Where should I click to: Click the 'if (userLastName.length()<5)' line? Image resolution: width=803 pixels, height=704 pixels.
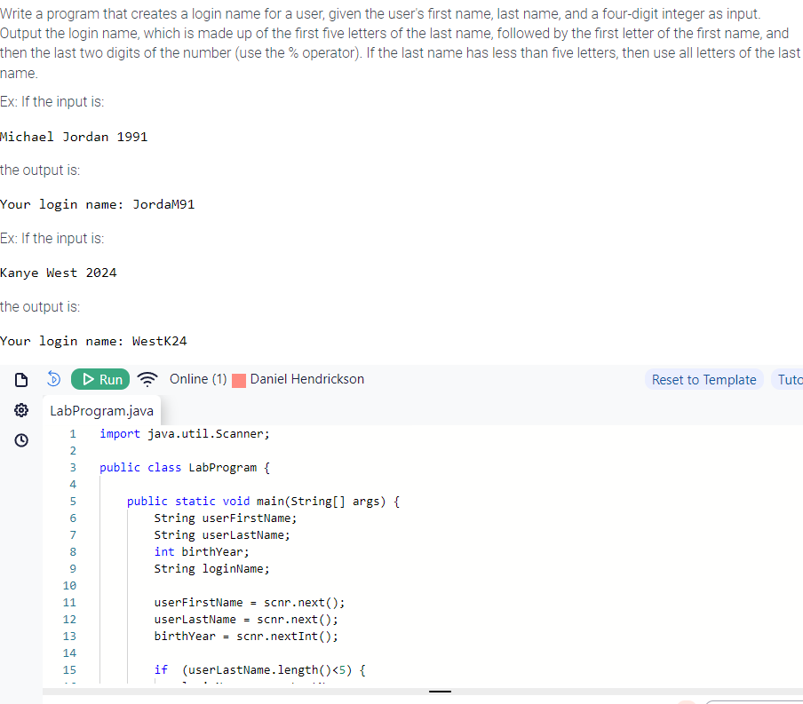pyautogui.click(x=259, y=670)
